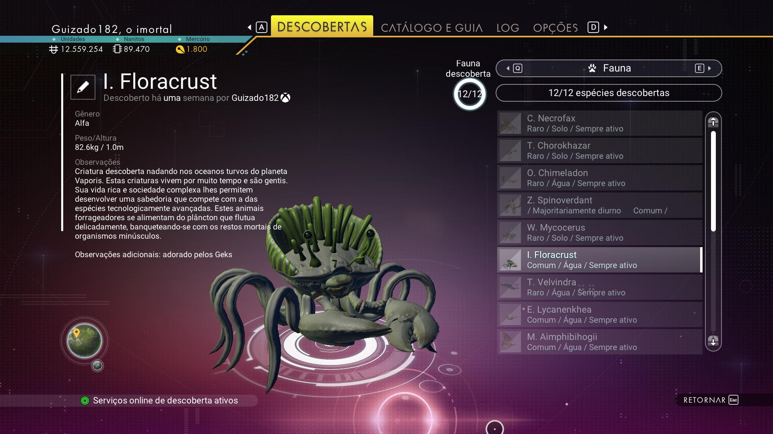Select the planet globe icon
The width and height of the screenshot is (773, 434).
tap(85, 341)
